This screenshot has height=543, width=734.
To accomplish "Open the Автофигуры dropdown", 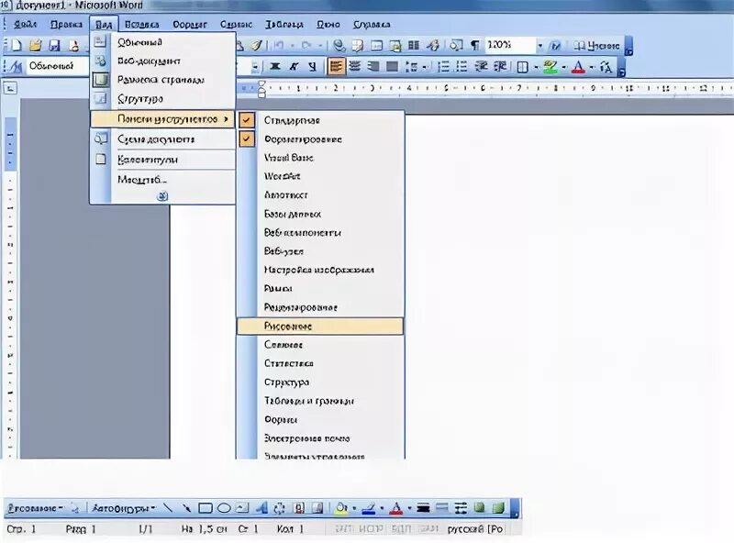I will (124, 508).
